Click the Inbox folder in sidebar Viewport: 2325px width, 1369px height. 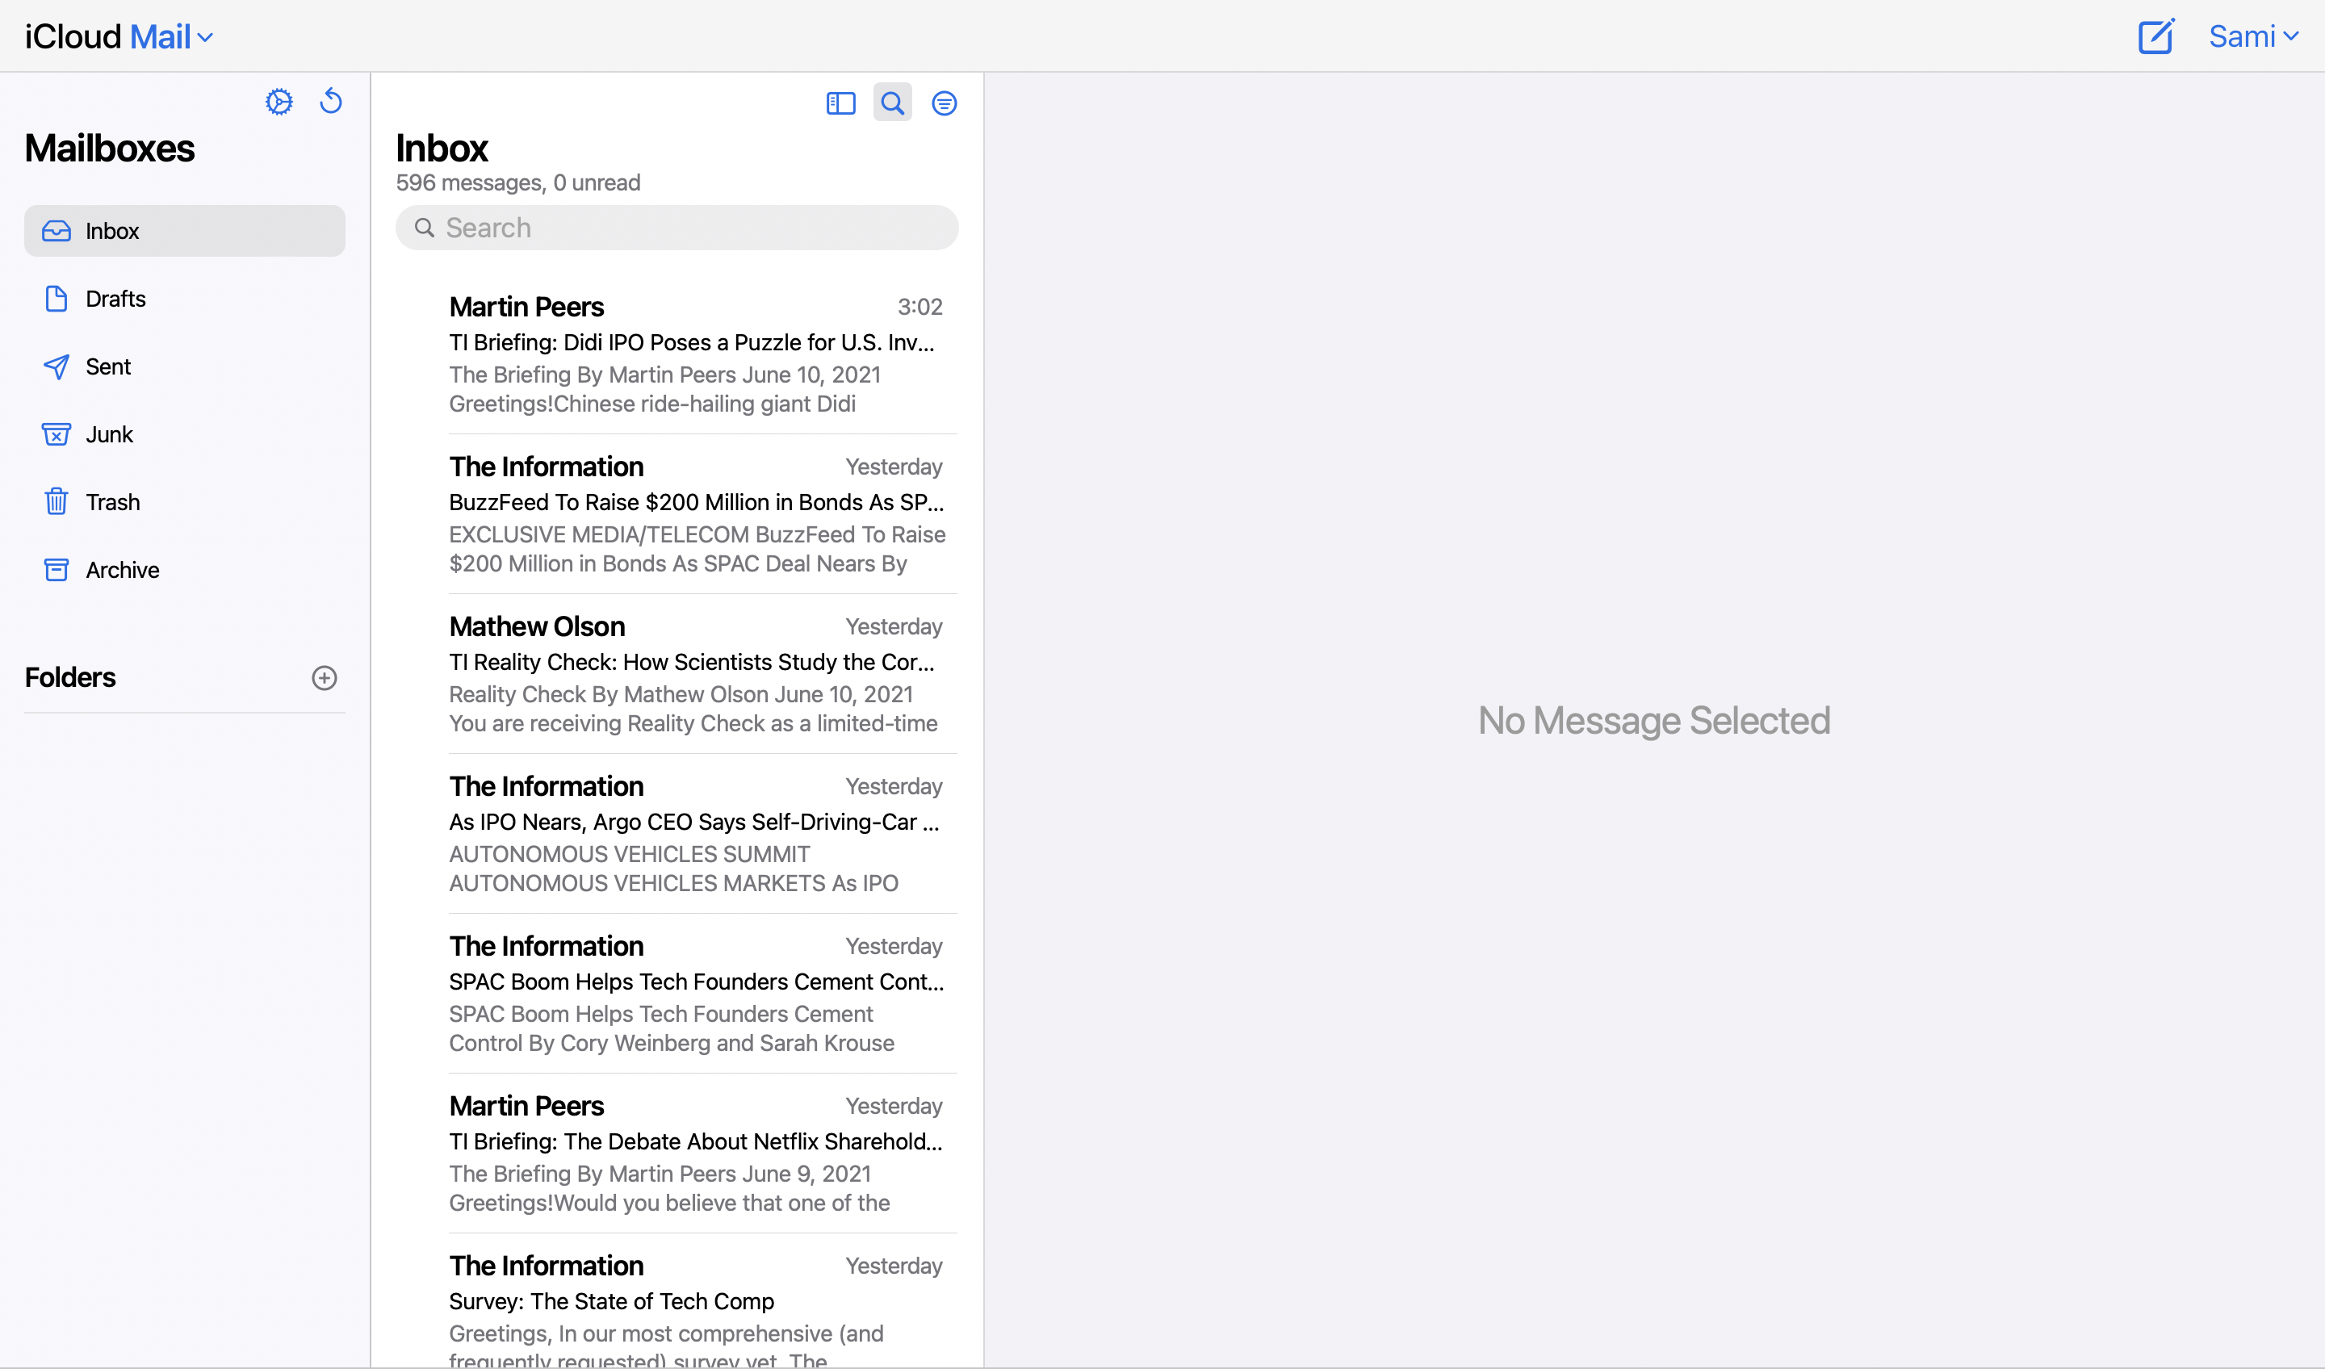[184, 230]
